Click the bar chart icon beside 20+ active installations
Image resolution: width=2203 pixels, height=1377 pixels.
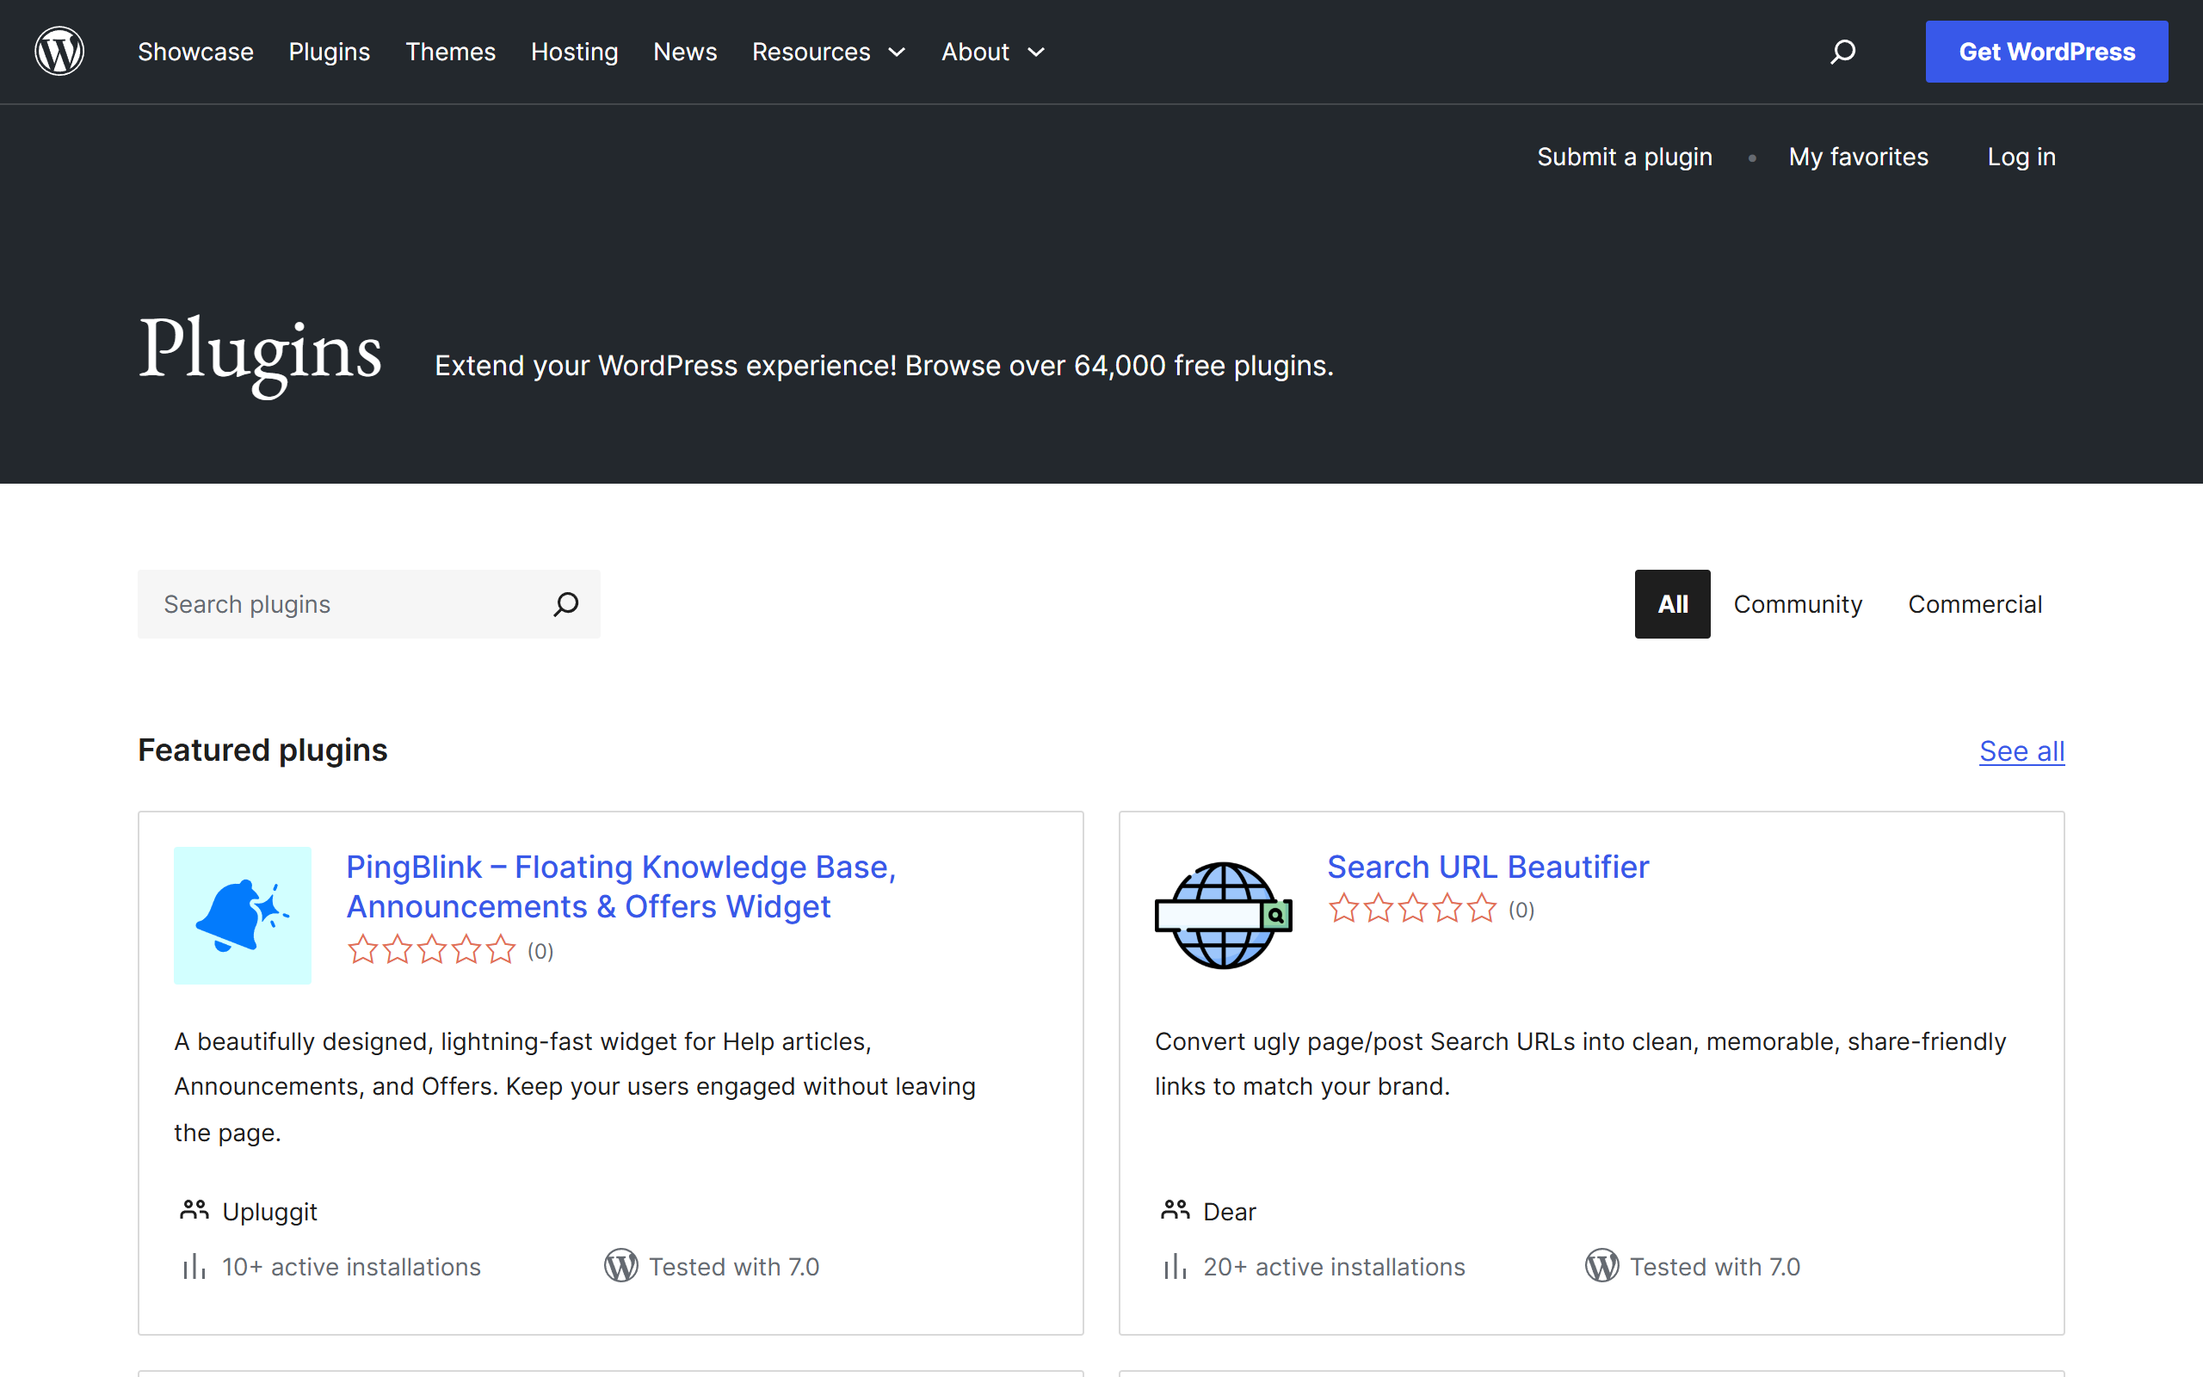click(1176, 1267)
